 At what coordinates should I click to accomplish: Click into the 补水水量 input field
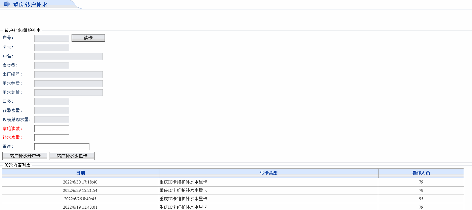pyautogui.click(x=52, y=138)
